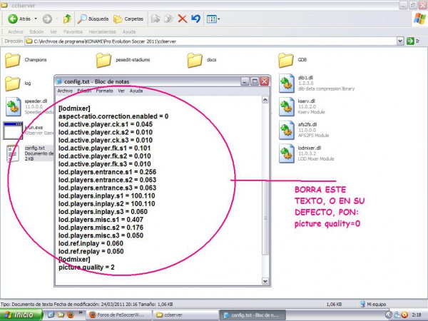Open Explorer Ayuda menu
The height and width of the screenshot is (321, 428).
(x=129, y=31)
